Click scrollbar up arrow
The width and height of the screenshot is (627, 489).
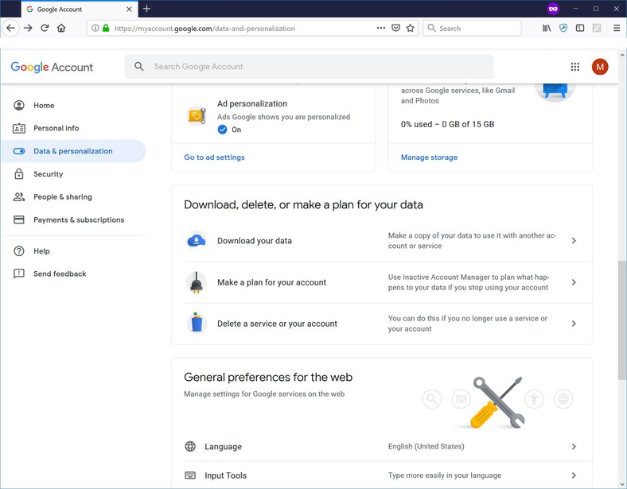pyautogui.click(x=621, y=54)
